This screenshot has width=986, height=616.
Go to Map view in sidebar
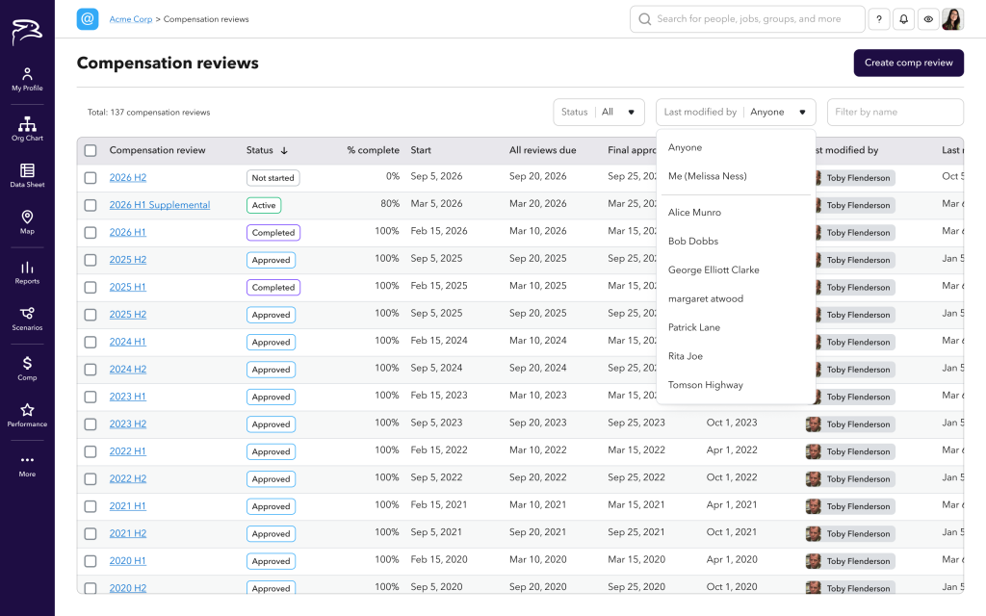click(x=27, y=221)
